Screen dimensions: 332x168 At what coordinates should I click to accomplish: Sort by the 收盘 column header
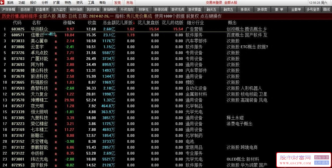(x=92, y=23)
